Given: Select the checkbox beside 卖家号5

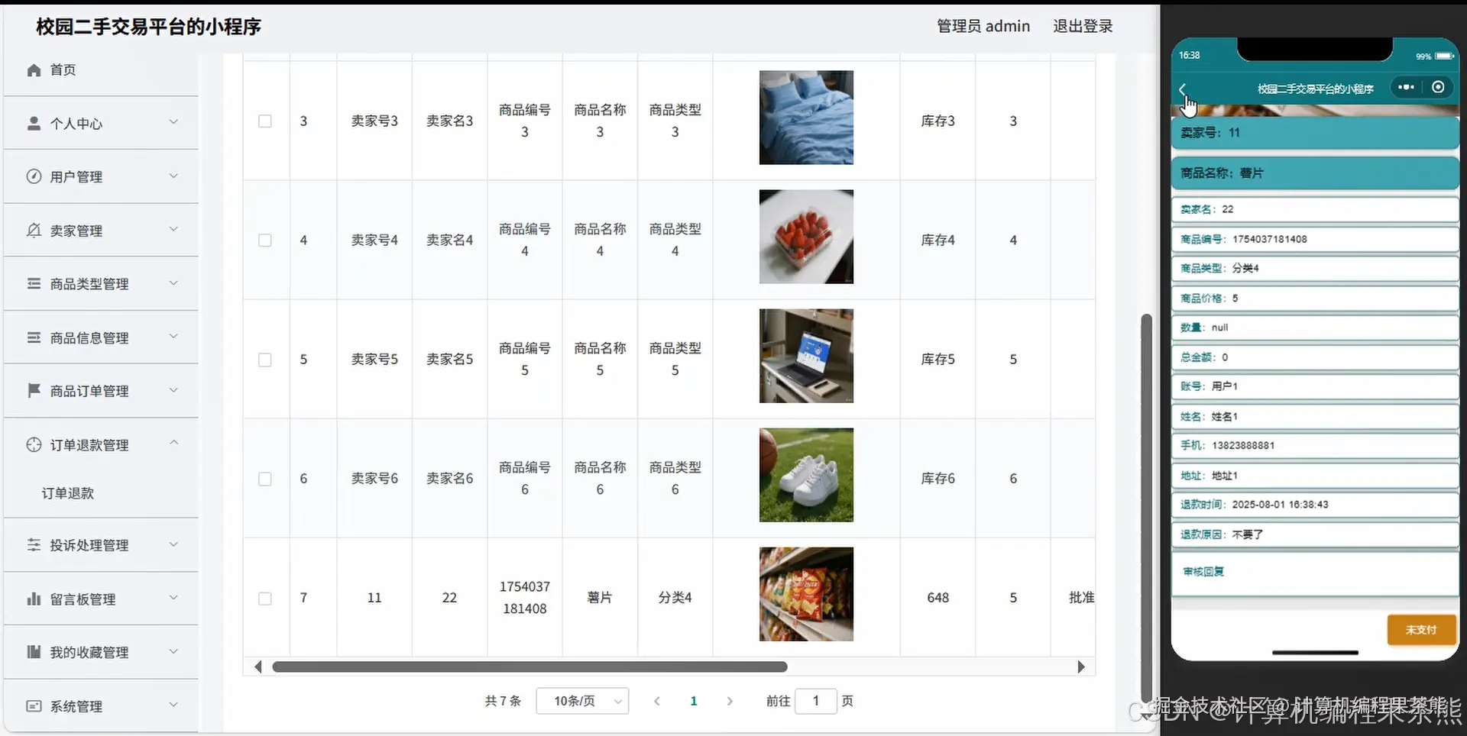Looking at the screenshot, I should point(265,359).
